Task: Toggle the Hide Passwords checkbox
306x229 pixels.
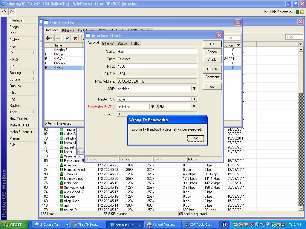Action: [266, 12]
